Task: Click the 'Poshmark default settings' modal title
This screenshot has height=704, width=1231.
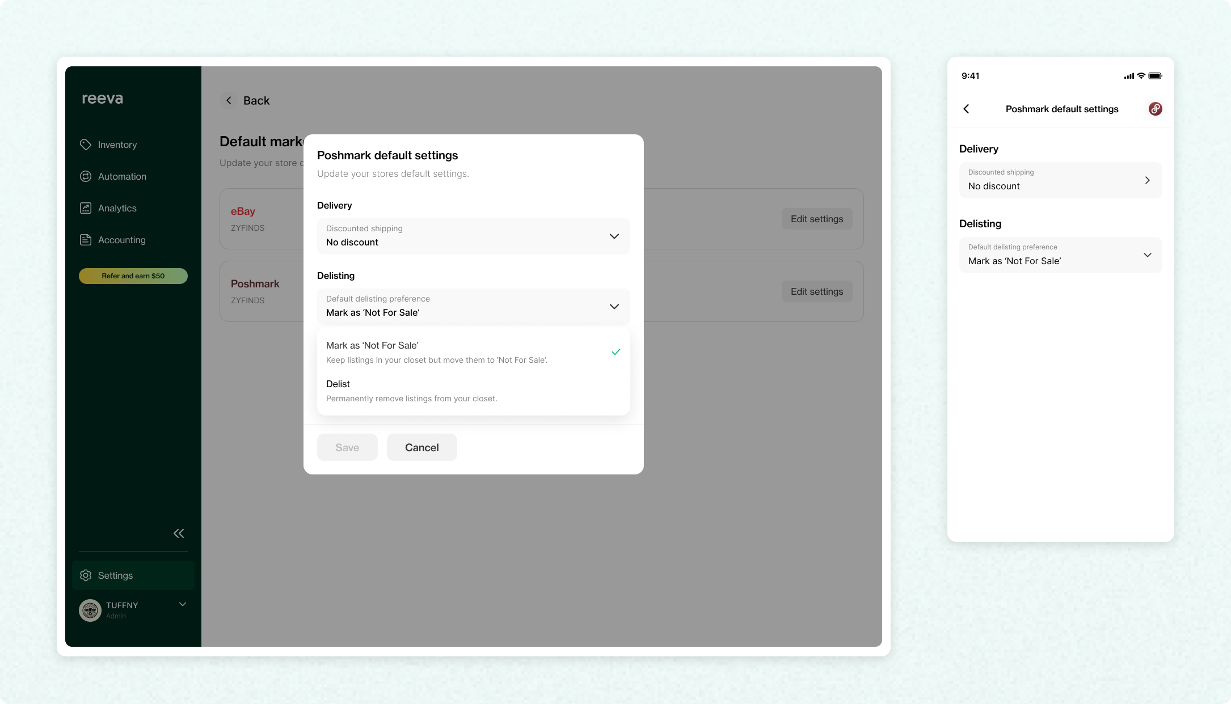Action: click(x=387, y=155)
